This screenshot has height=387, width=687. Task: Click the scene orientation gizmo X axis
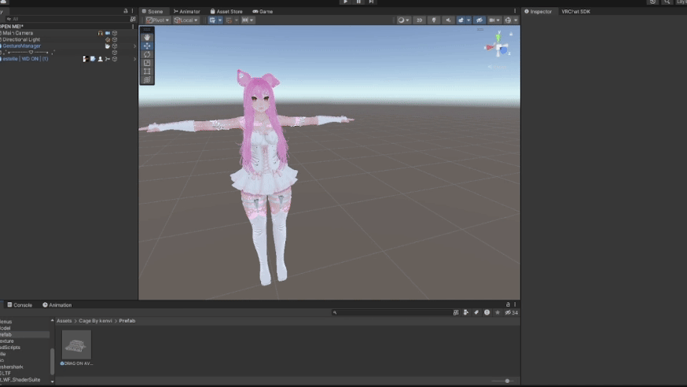coord(488,47)
